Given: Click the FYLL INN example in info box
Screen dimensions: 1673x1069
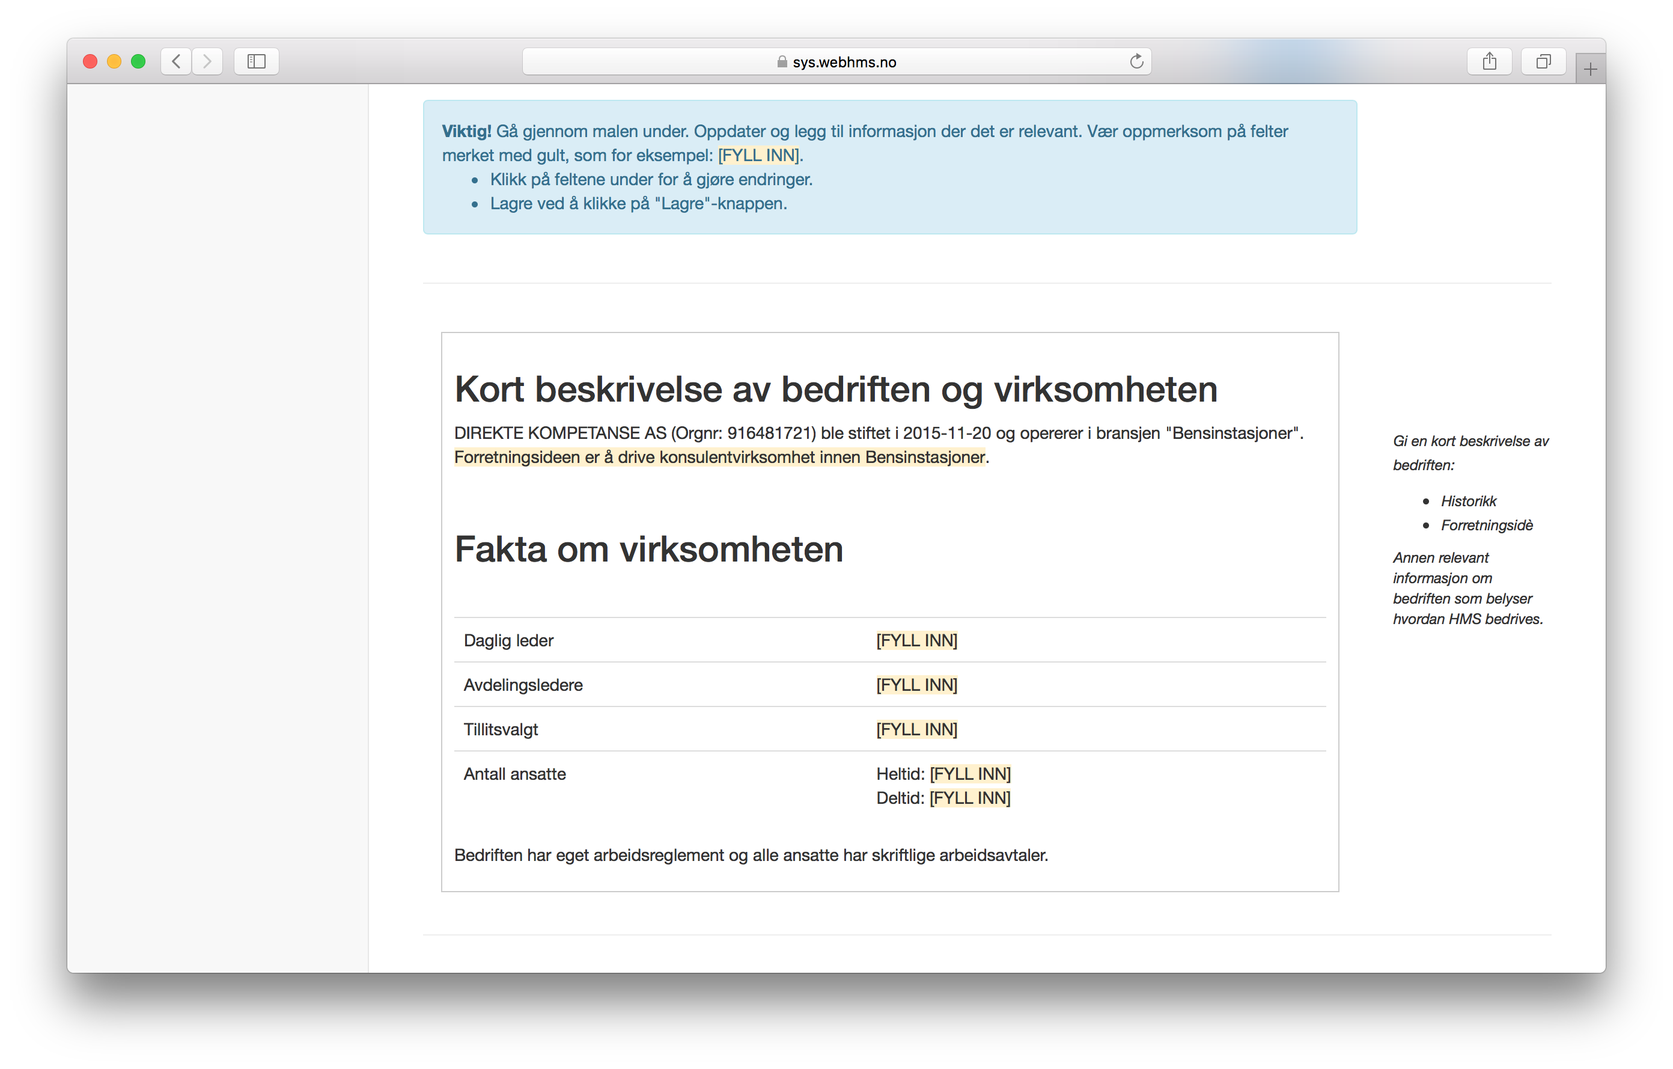Looking at the screenshot, I should pyautogui.click(x=759, y=155).
